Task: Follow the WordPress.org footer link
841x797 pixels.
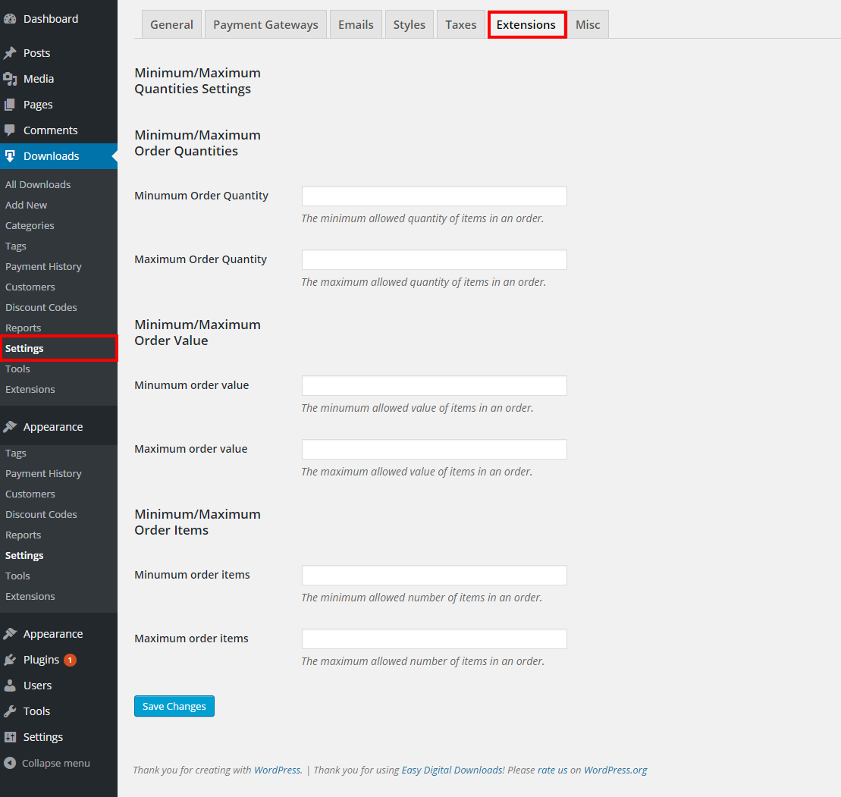Action: (615, 770)
